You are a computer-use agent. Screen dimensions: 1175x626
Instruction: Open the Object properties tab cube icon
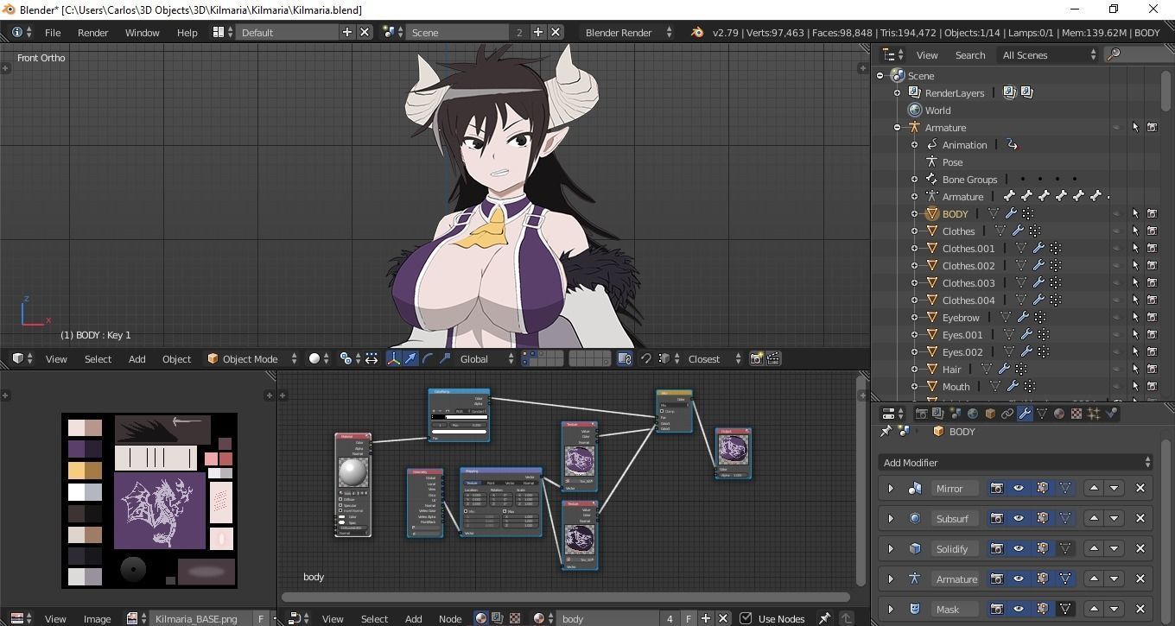pyautogui.click(x=990, y=414)
